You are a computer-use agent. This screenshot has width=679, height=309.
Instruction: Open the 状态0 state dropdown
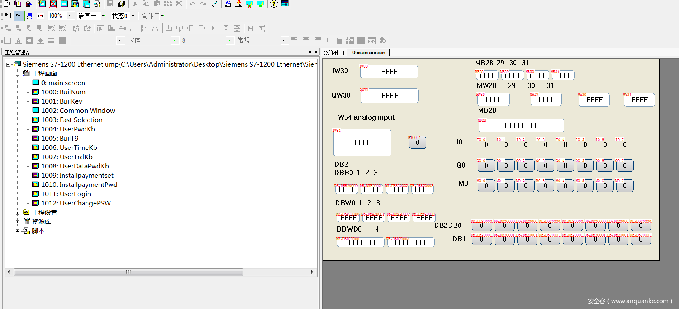[x=133, y=16]
